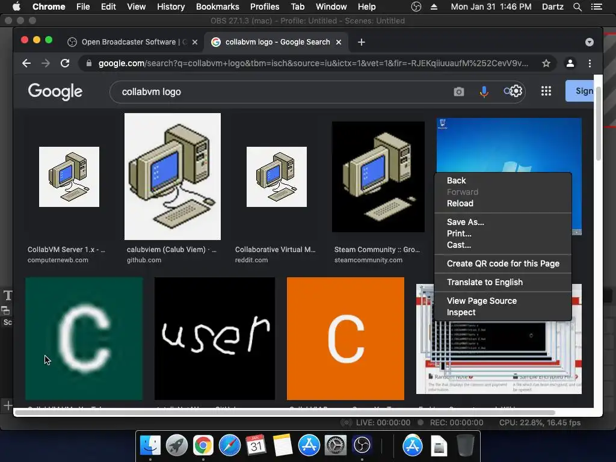Open System Preferences from the dock
616x462 pixels.
335,445
